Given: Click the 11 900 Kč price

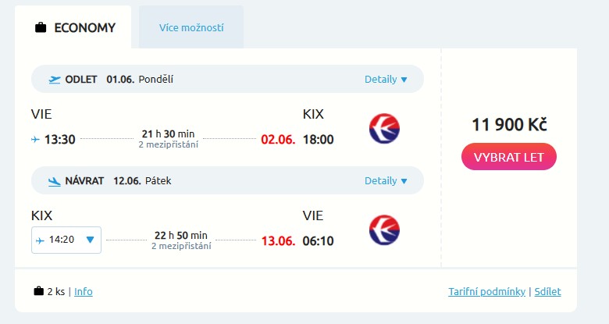Looking at the screenshot, I should 509,125.
